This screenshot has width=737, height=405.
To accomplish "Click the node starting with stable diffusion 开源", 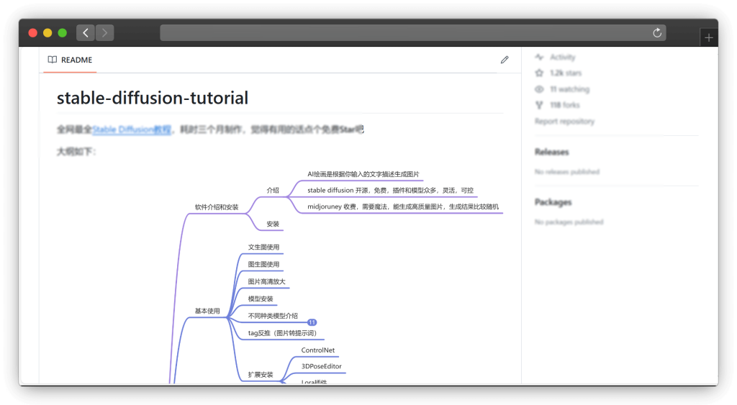I will pos(390,191).
